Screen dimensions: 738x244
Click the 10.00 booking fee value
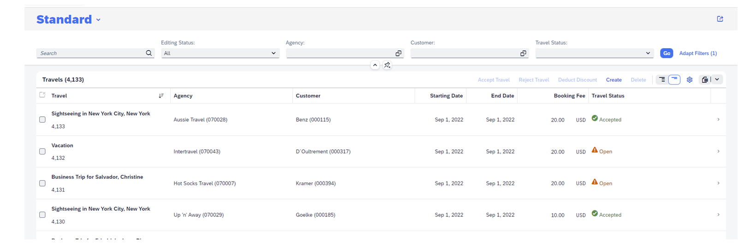[x=558, y=215]
